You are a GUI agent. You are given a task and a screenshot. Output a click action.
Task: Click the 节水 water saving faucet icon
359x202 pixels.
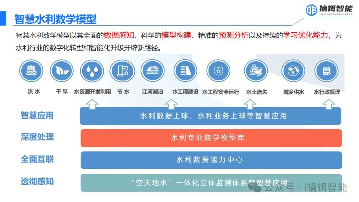[122, 71]
